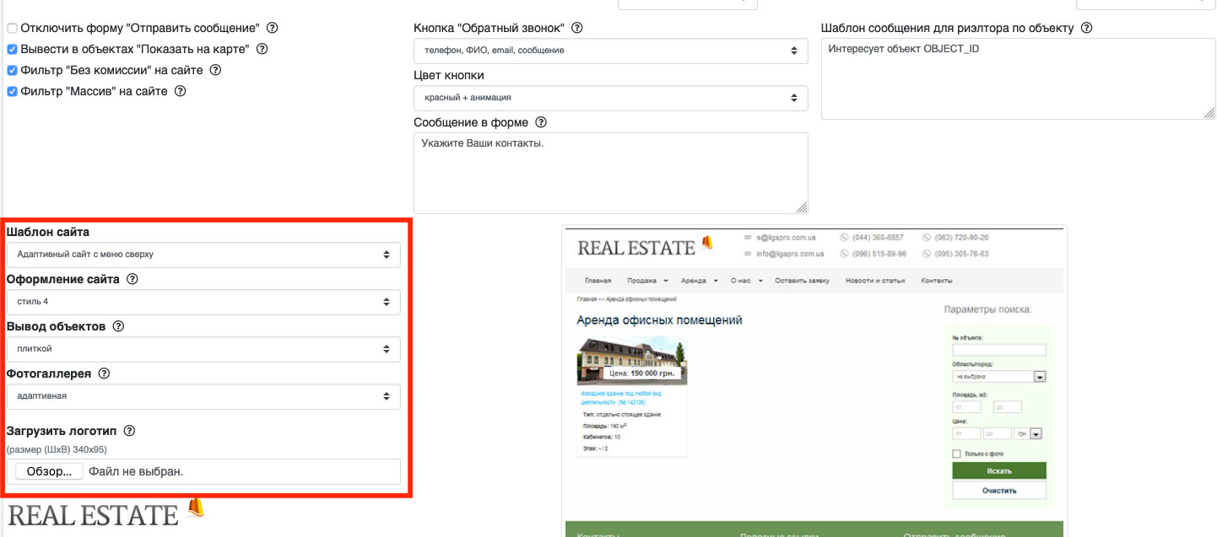Open "Цвет кнопки" dropdown with красный + анимация
Image resolution: width=1217 pixels, height=537 pixels.
pos(610,98)
